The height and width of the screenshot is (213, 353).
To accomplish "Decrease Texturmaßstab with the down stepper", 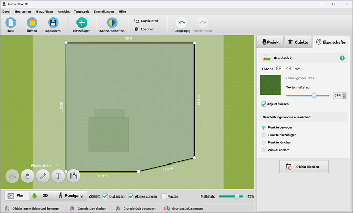I will [344, 97].
